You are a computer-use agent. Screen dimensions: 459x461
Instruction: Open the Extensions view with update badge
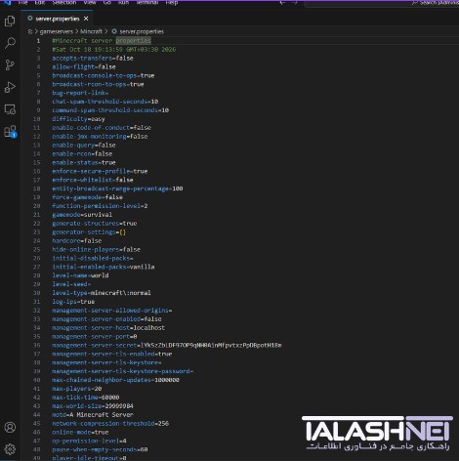10,132
